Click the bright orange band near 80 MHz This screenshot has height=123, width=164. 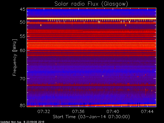pos(91,105)
